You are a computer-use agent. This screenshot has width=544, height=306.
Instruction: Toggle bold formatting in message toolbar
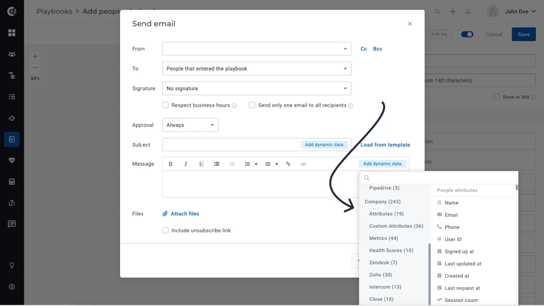pos(171,164)
